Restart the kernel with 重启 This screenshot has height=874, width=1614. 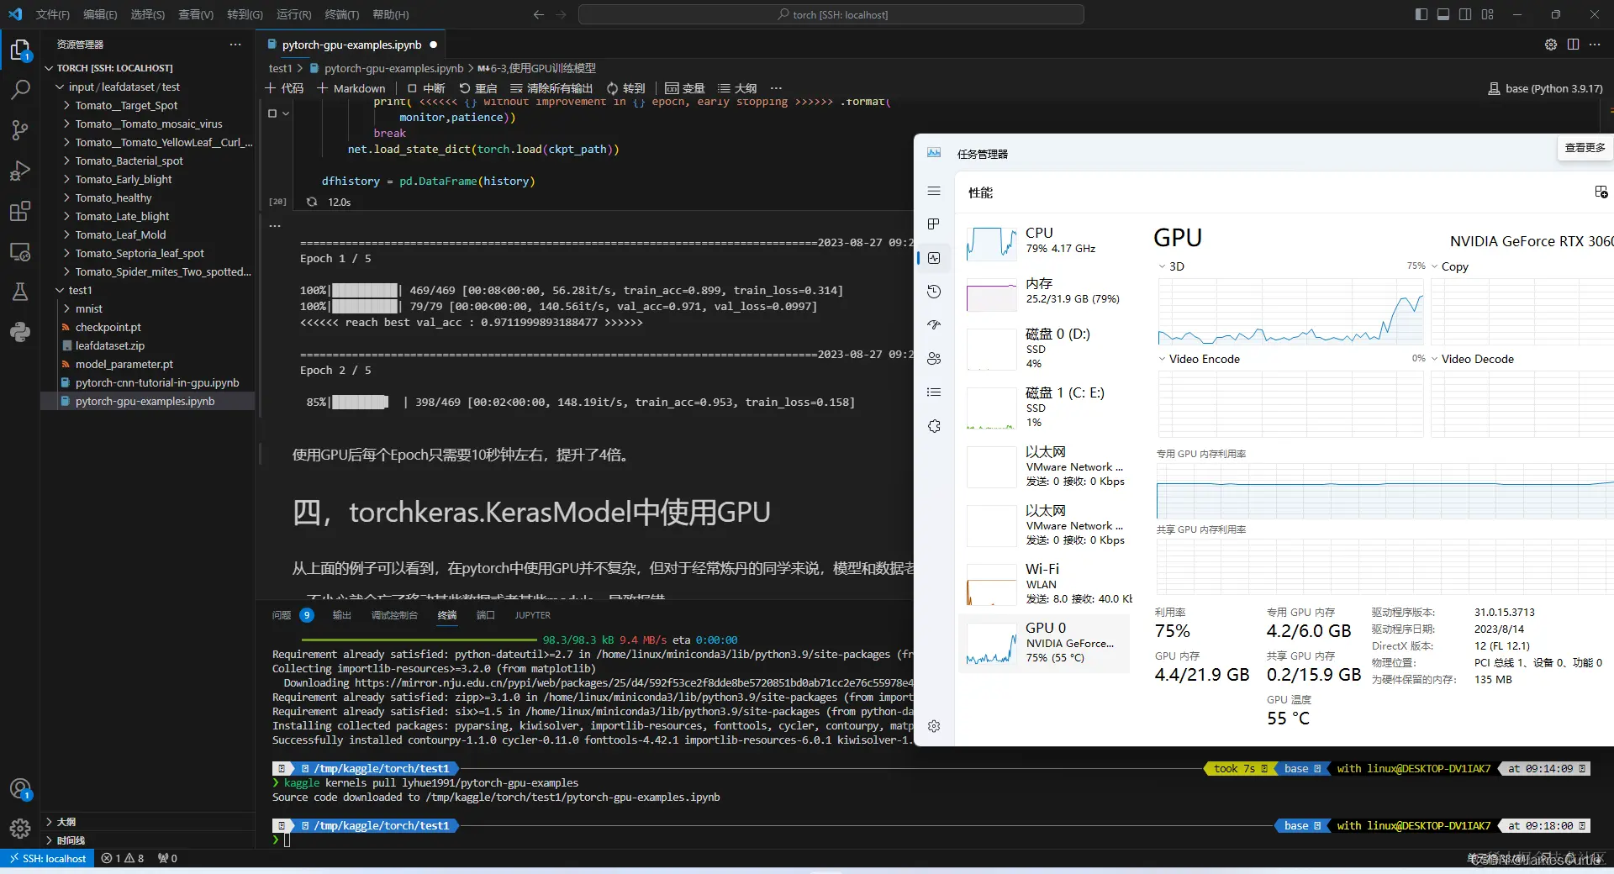pyautogui.click(x=477, y=88)
